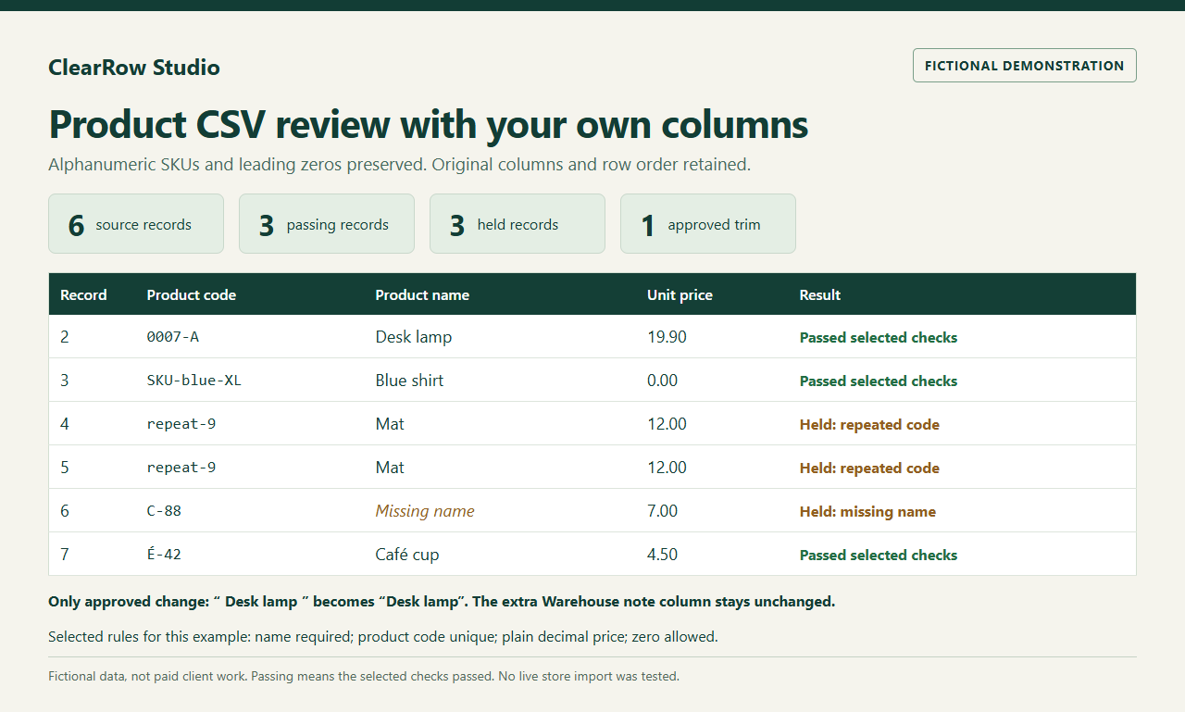Viewport: 1185px width, 712px height.
Task: Click the italic "Missing name" cell
Action: (425, 511)
